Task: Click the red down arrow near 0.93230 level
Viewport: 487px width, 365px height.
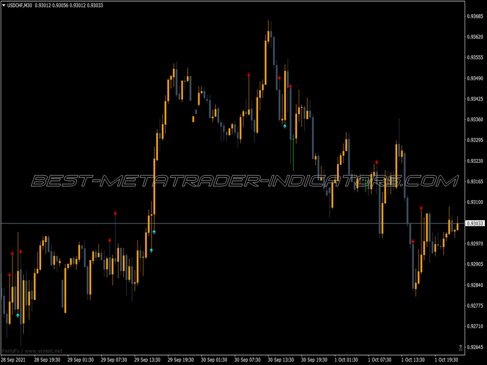Action: click(x=377, y=162)
